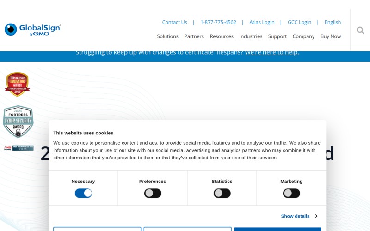Go to GCC Login

point(299,22)
